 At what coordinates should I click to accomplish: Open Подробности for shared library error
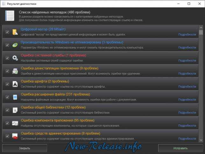coord(187,113)
